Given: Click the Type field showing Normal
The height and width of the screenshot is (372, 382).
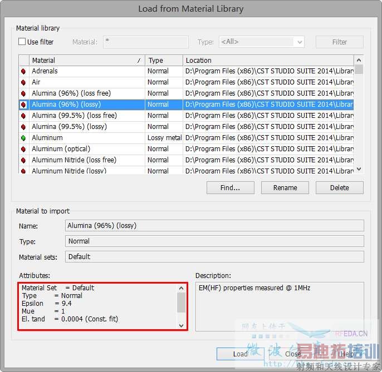Looking at the screenshot, I should click(x=214, y=241).
